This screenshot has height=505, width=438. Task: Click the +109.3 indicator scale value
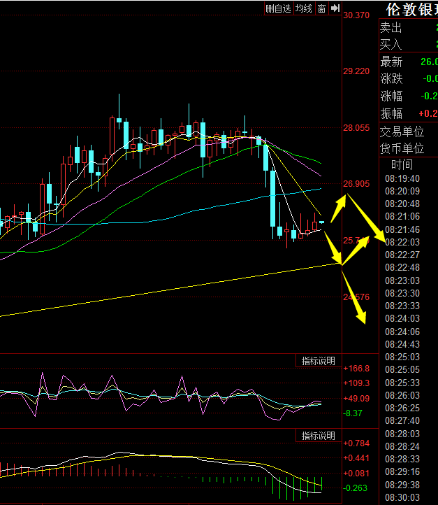click(357, 383)
